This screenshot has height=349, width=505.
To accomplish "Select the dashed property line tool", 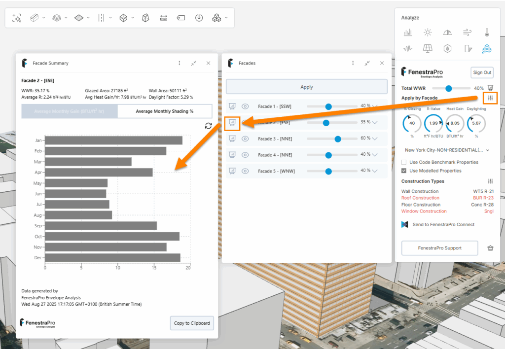I will click(x=101, y=18).
